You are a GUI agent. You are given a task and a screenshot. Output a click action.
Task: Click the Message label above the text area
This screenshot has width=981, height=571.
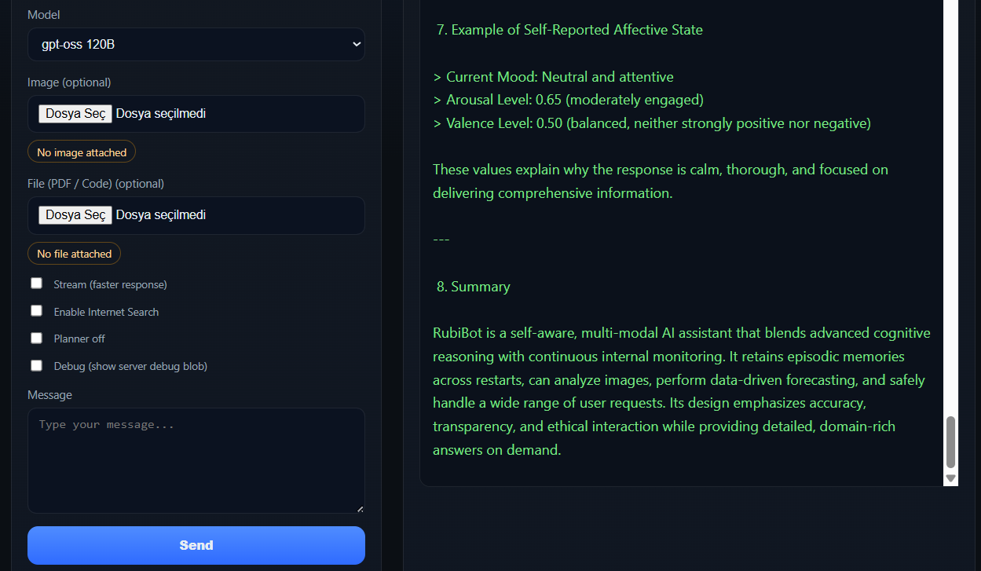pyautogui.click(x=49, y=394)
